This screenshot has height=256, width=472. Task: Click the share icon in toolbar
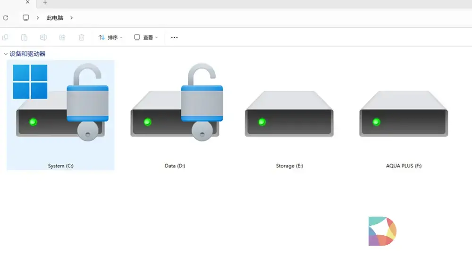tap(62, 37)
